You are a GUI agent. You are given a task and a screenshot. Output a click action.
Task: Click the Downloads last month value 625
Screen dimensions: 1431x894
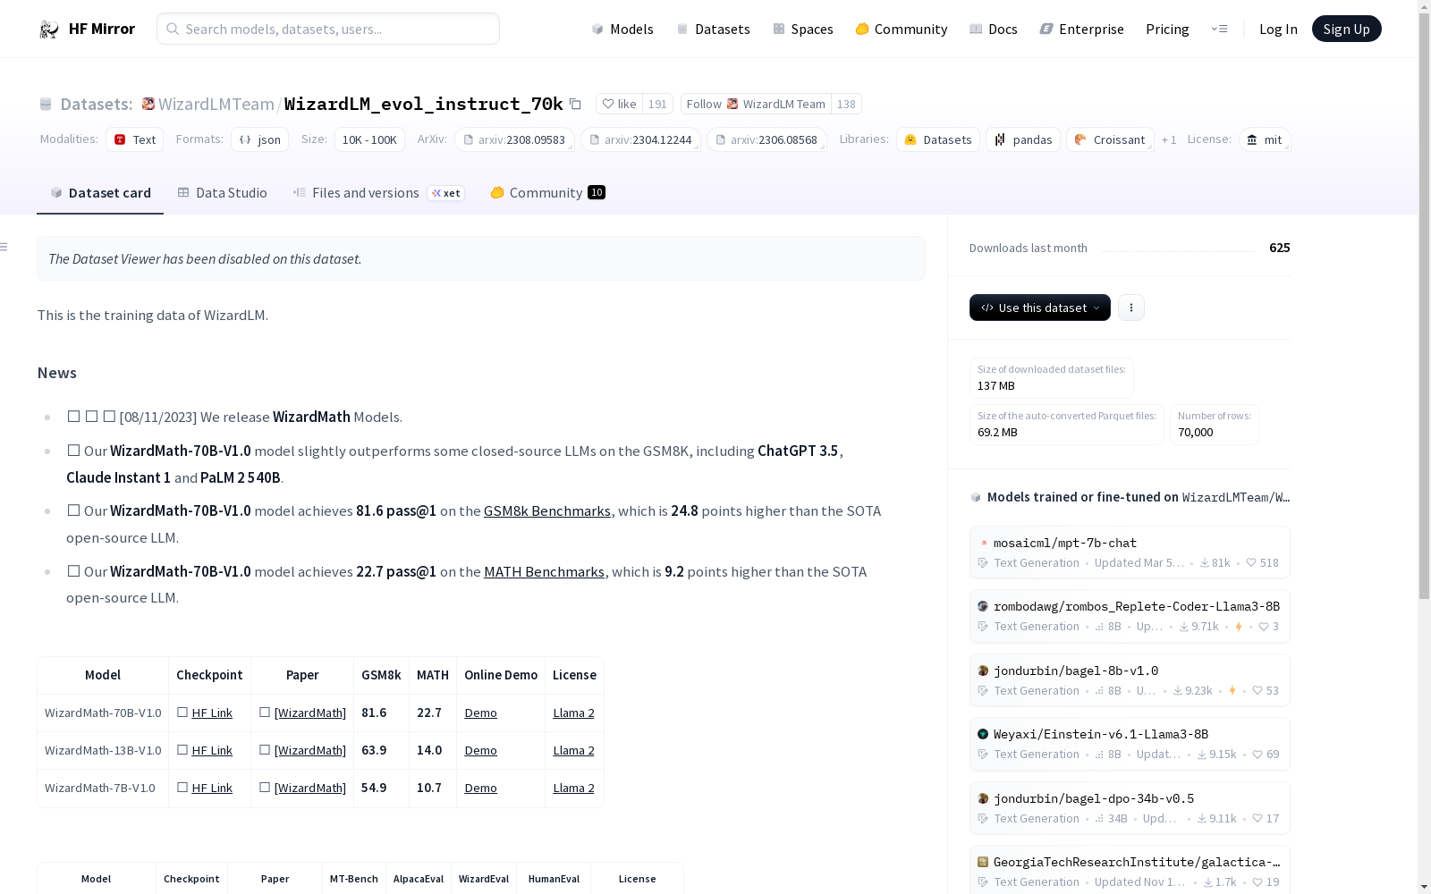click(x=1279, y=248)
